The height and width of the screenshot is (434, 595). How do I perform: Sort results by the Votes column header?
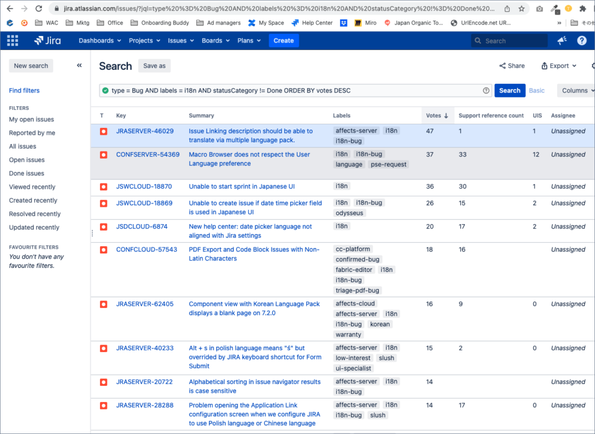[437, 116]
